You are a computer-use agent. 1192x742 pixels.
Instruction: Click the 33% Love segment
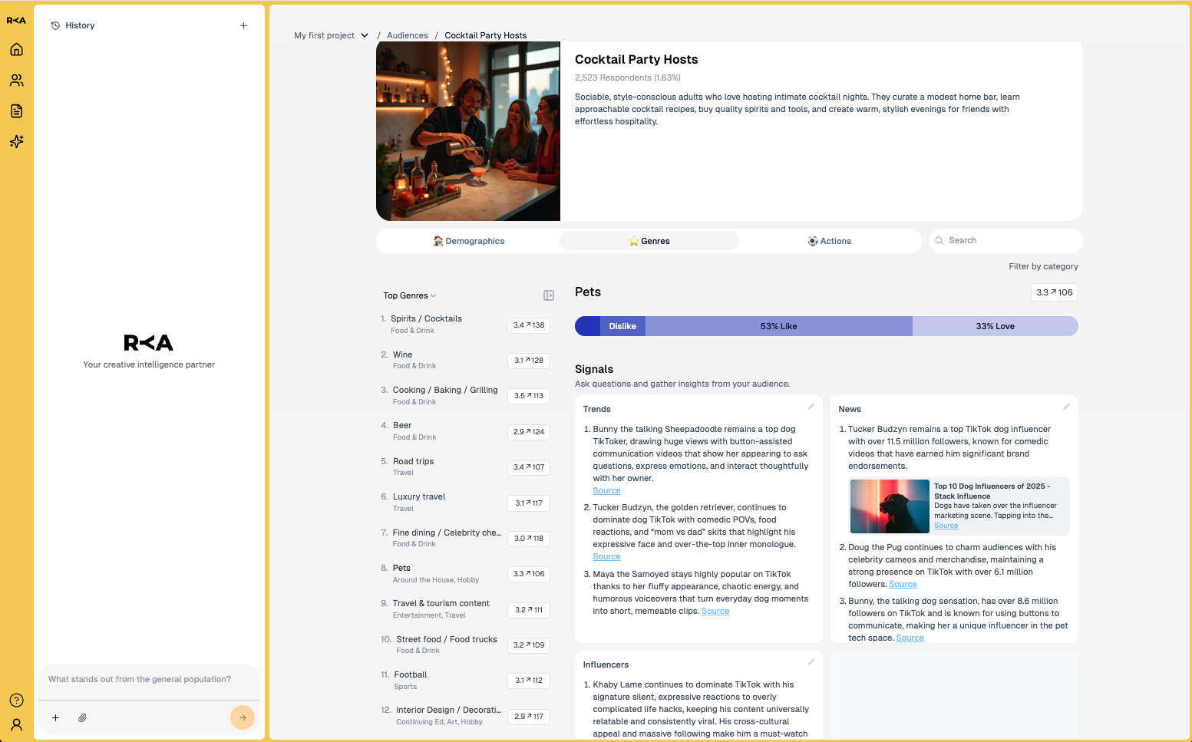click(996, 326)
